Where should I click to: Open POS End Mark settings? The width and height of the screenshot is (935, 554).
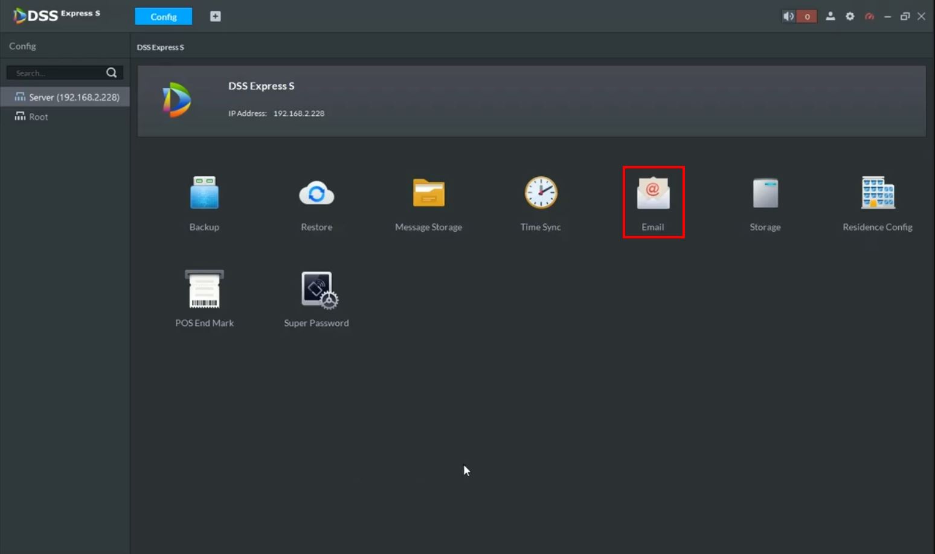click(x=204, y=299)
